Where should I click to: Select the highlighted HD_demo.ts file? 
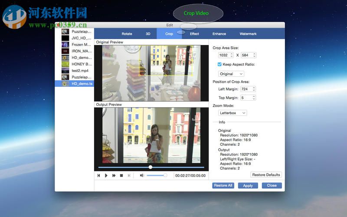pos(74,83)
